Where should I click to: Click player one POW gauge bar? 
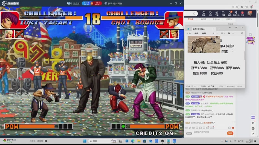(39, 126)
